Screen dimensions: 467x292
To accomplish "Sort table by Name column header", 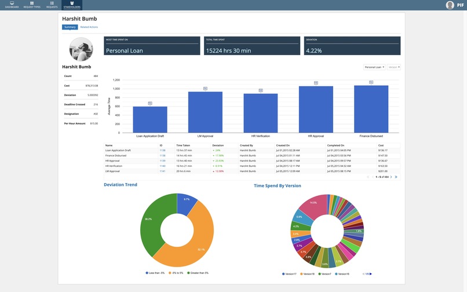I will pos(109,145).
